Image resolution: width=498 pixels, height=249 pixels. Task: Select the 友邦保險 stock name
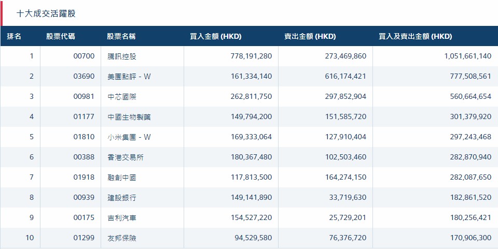tap(122, 238)
